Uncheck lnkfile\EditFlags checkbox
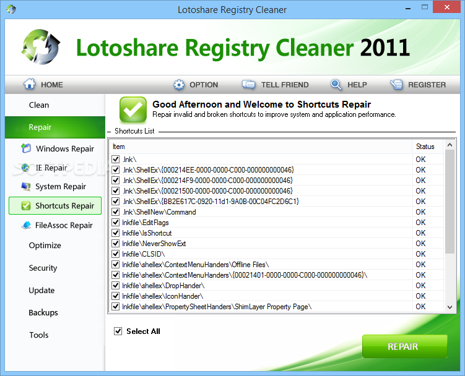465x376 pixels. point(116,222)
